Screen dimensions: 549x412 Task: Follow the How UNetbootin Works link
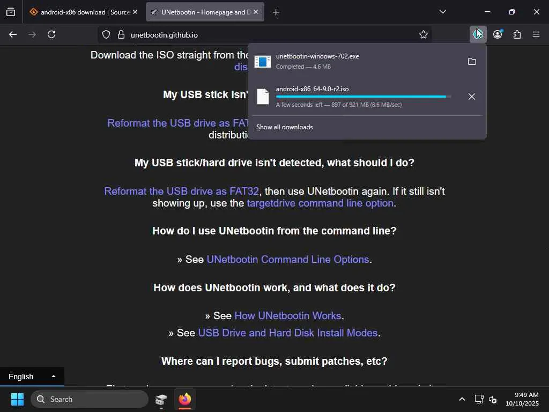[x=287, y=315]
